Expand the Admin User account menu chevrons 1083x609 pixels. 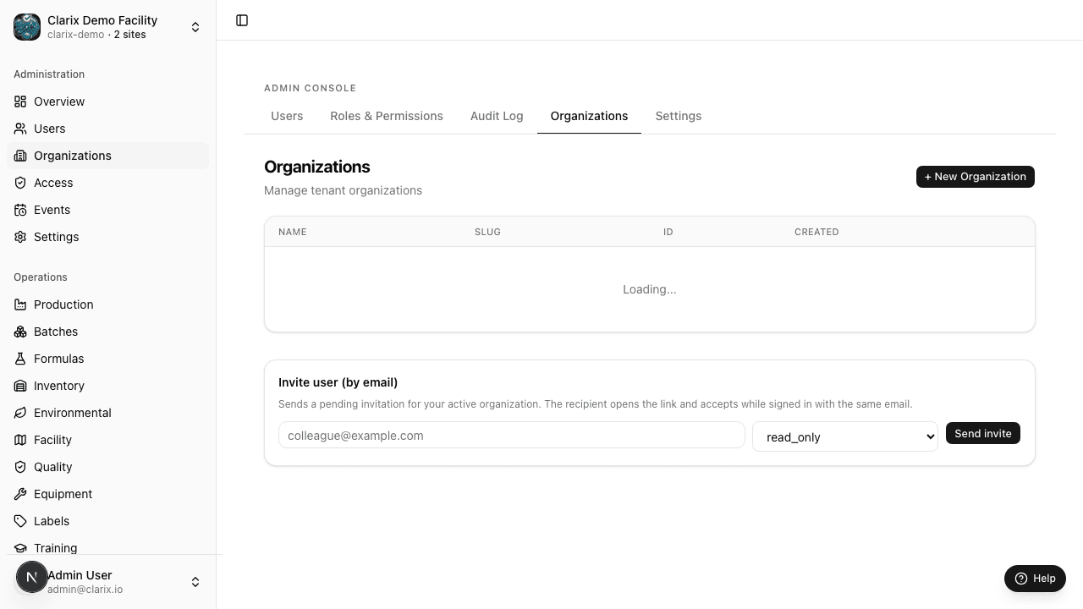click(x=195, y=582)
